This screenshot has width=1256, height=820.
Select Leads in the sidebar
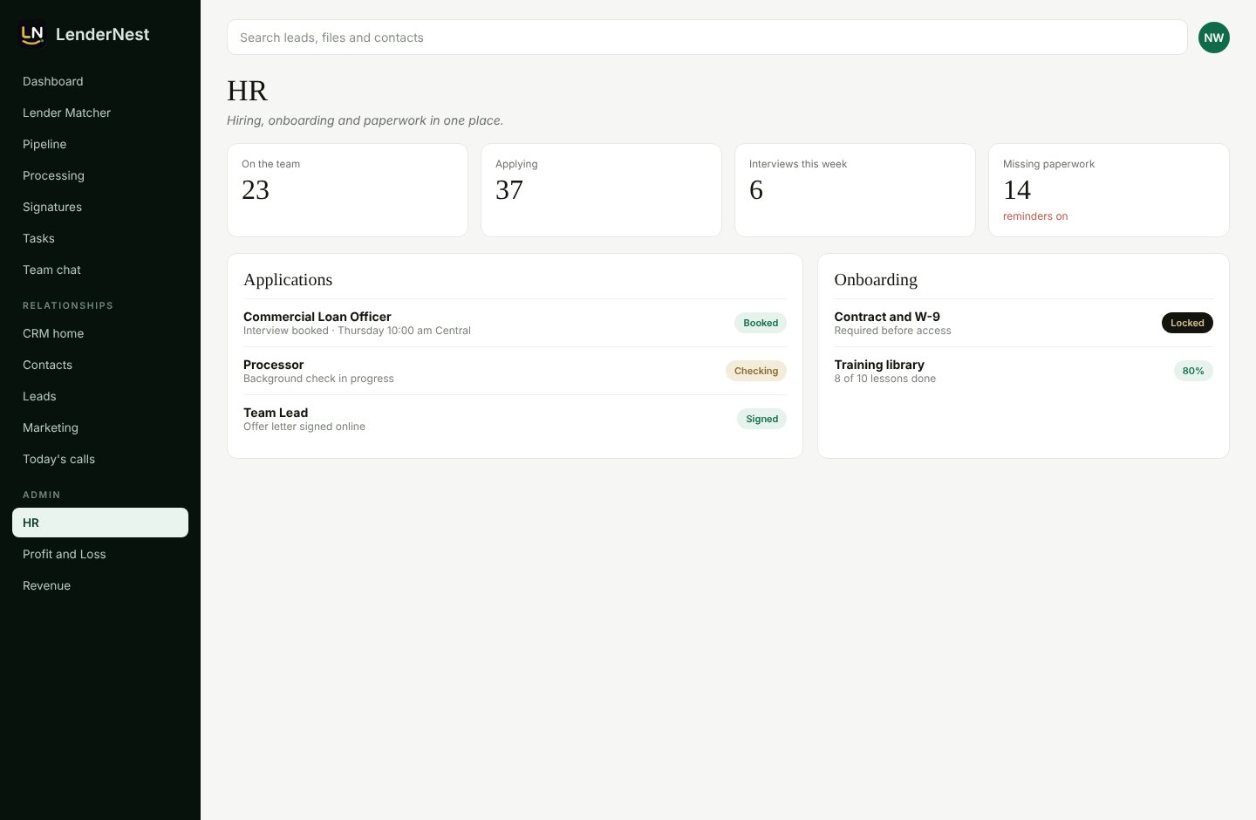pos(100,396)
